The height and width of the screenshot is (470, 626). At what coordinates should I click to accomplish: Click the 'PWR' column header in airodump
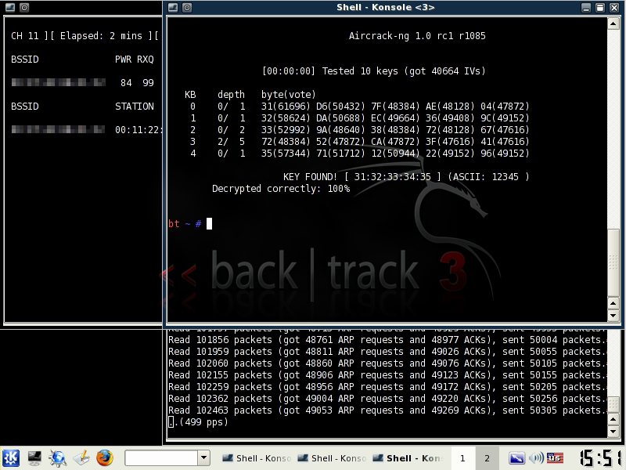(x=123, y=60)
